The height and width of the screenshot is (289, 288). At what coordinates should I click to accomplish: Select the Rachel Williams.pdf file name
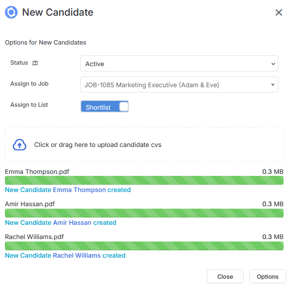tap(34, 237)
